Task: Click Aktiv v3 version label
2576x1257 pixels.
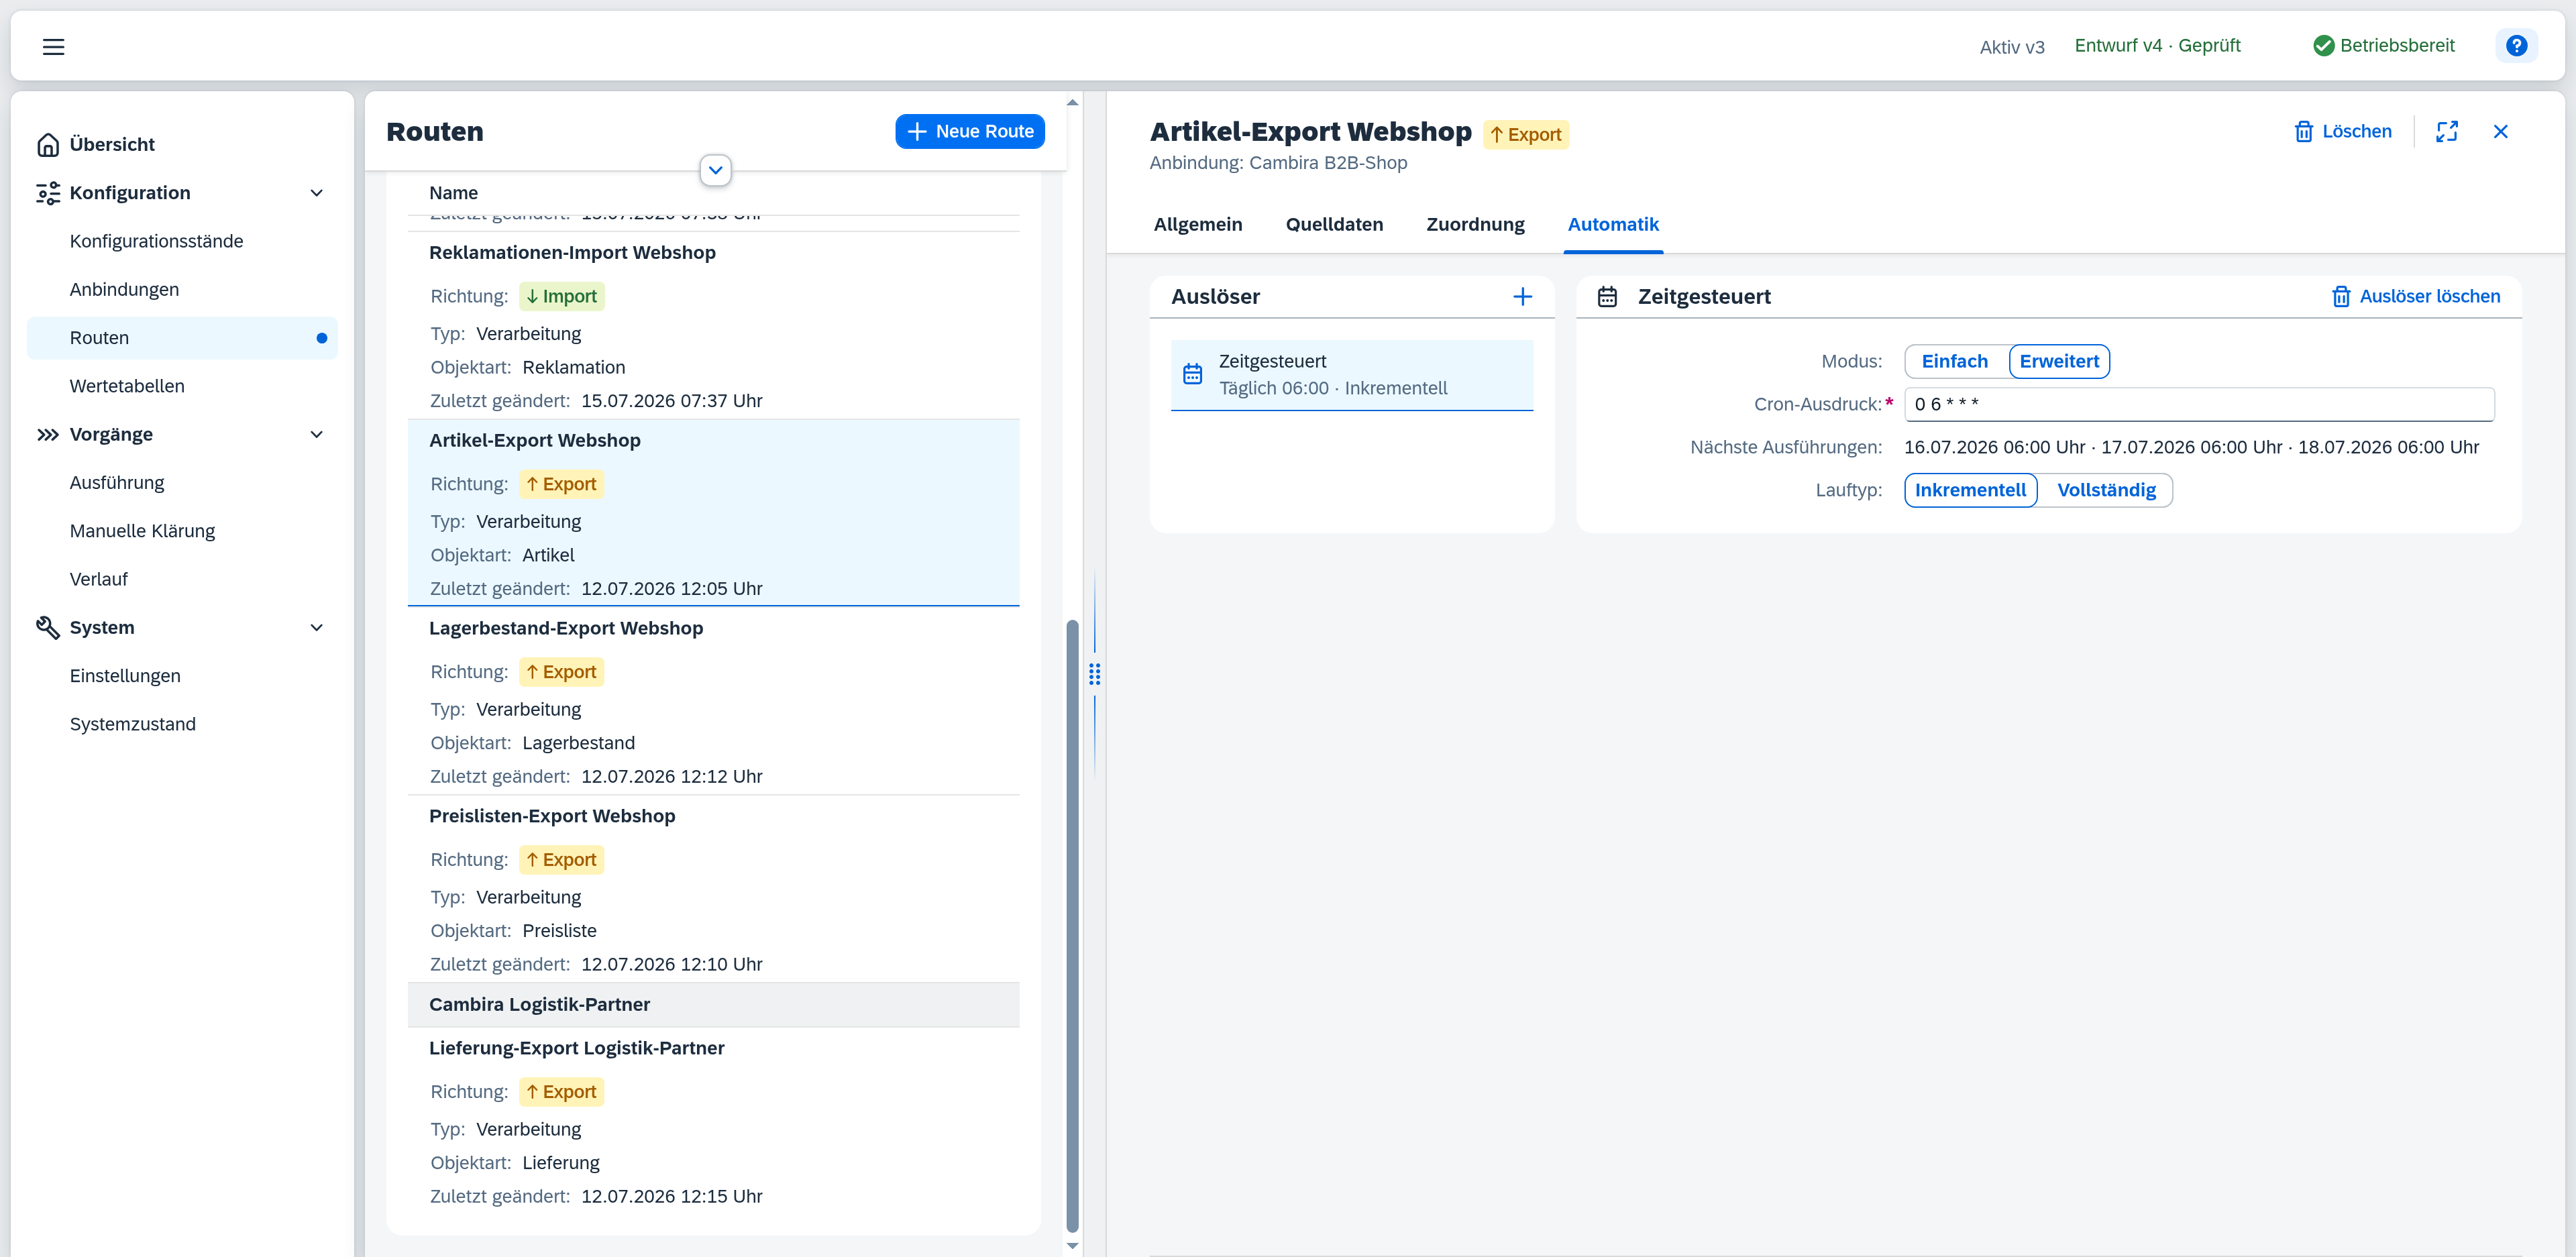Action: [x=2012, y=47]
